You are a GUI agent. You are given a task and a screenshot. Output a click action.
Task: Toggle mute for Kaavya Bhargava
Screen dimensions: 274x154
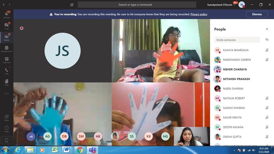pos(267,50)
